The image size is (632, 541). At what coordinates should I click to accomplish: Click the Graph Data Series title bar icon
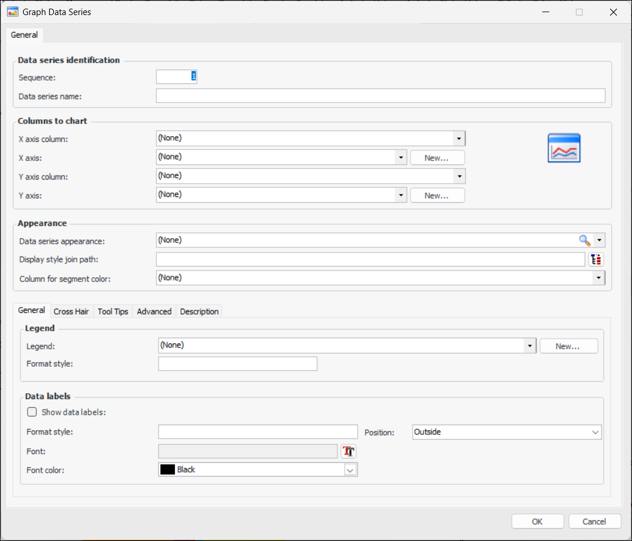pos(12,12)
